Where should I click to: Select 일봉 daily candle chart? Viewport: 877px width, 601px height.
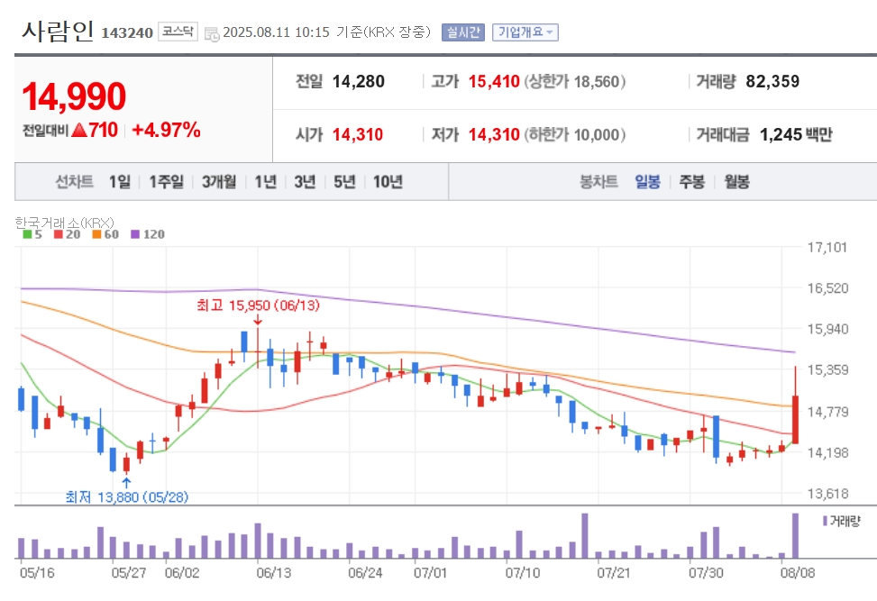[x=648, y=182]
